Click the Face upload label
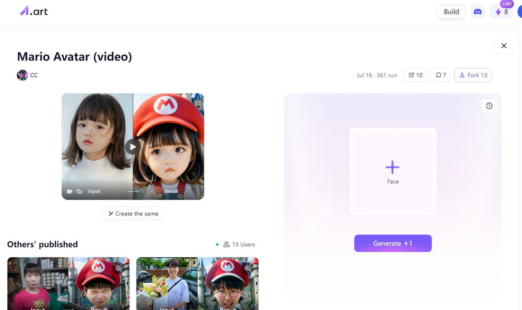 click(x=393, y=182)
